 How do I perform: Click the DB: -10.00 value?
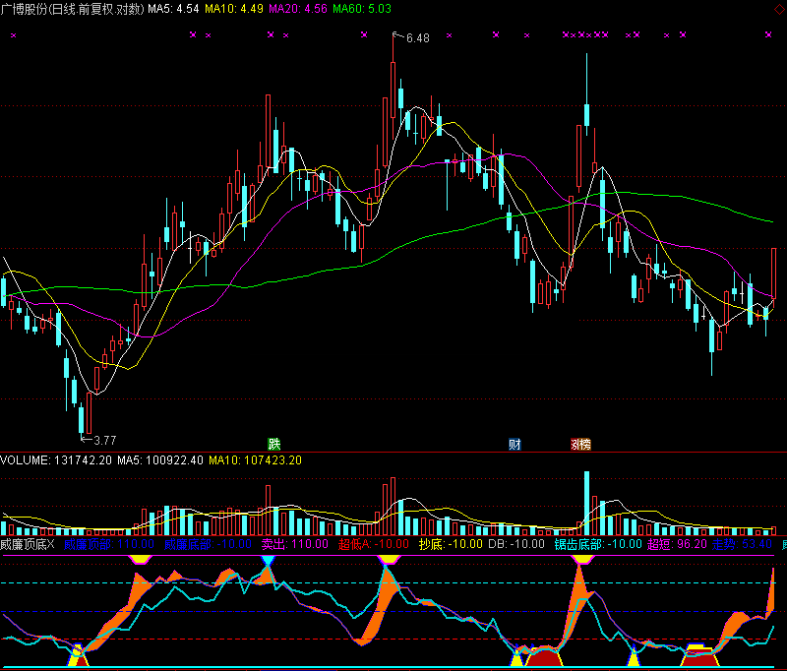click(516, 544)
